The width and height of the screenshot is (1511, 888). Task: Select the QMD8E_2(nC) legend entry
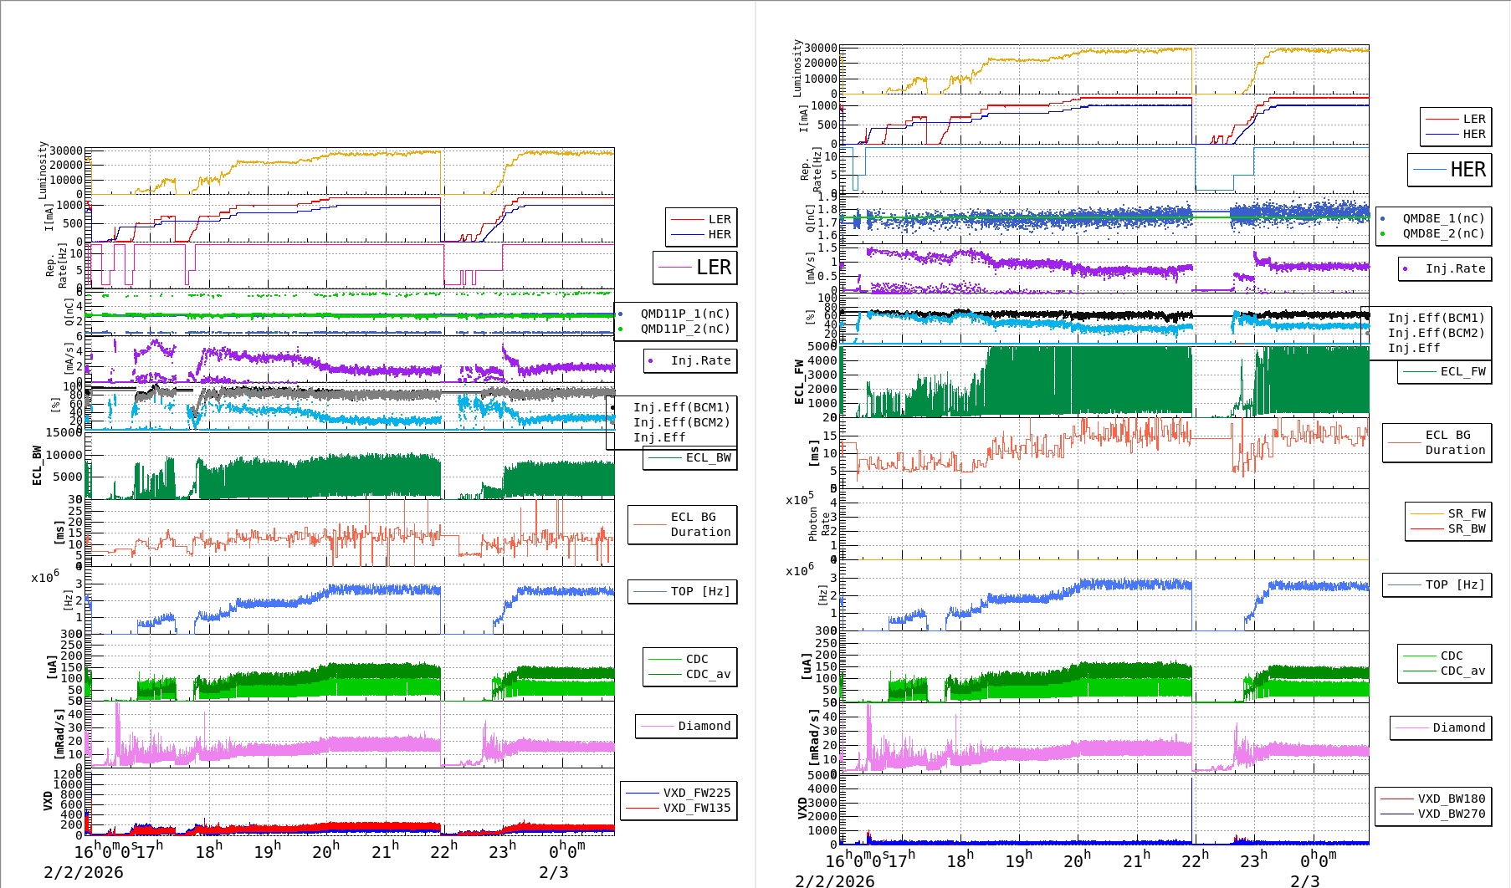[x=1444, y=233]
